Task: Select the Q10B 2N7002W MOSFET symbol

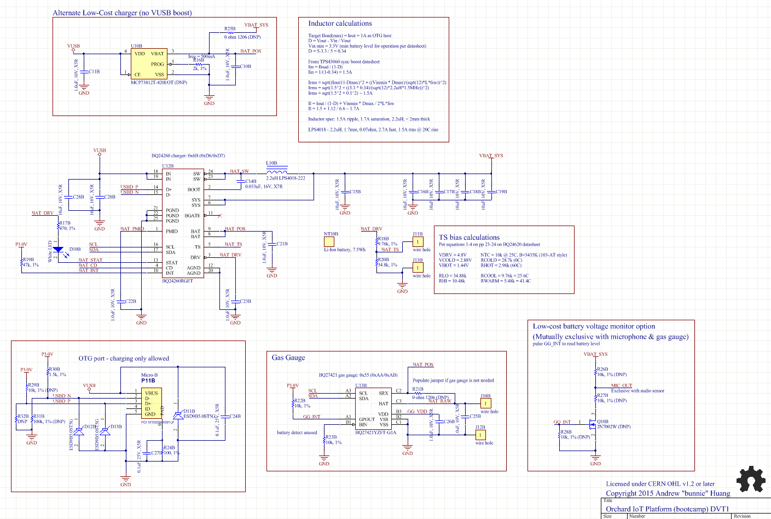Action: point(593,424)
